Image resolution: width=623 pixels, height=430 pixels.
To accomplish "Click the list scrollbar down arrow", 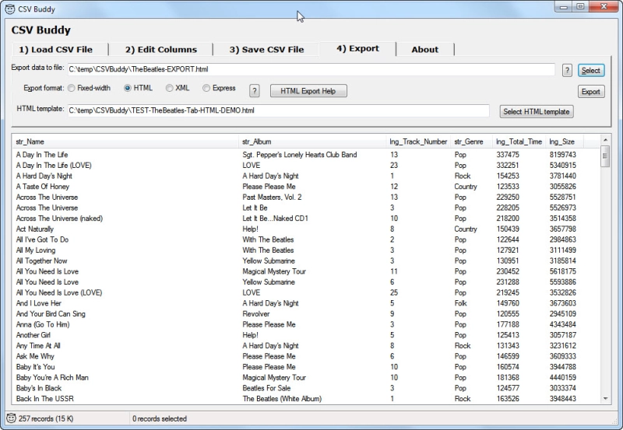I will (x=605, y=398).
